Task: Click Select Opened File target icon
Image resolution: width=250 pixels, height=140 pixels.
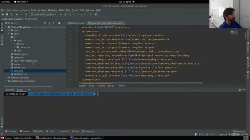Action: (45, 23)
